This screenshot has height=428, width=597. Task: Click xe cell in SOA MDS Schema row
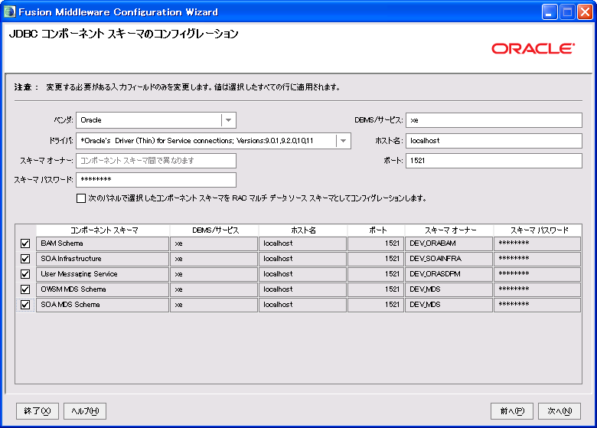214,305
